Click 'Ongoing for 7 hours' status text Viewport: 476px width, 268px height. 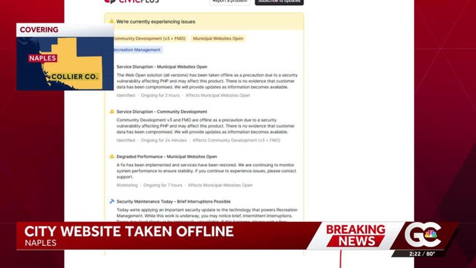point(163,185)
